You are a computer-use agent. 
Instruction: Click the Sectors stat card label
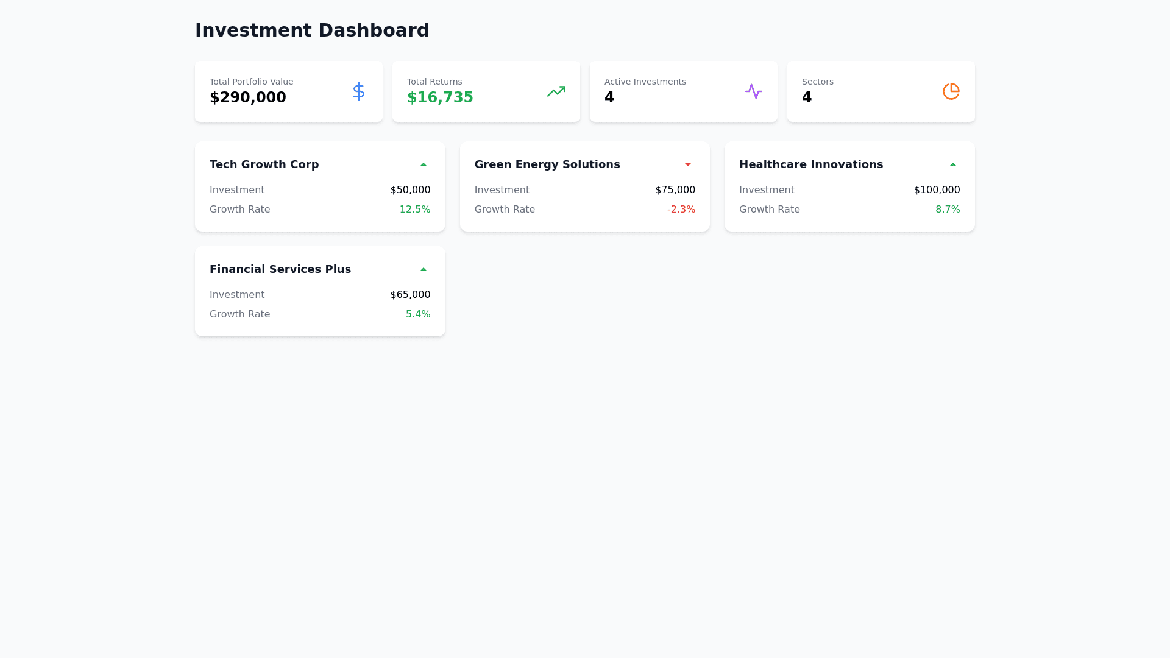click(817, 82)
